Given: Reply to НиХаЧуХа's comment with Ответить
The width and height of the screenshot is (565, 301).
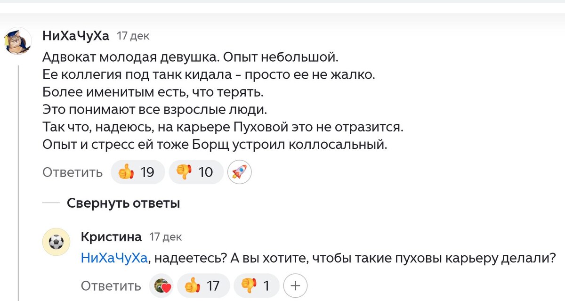Looking at the screenshot, I should tap(73, 172).
